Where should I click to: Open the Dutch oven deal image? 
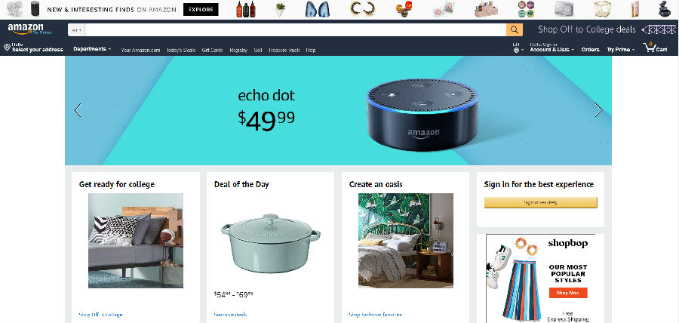point(271,243)
